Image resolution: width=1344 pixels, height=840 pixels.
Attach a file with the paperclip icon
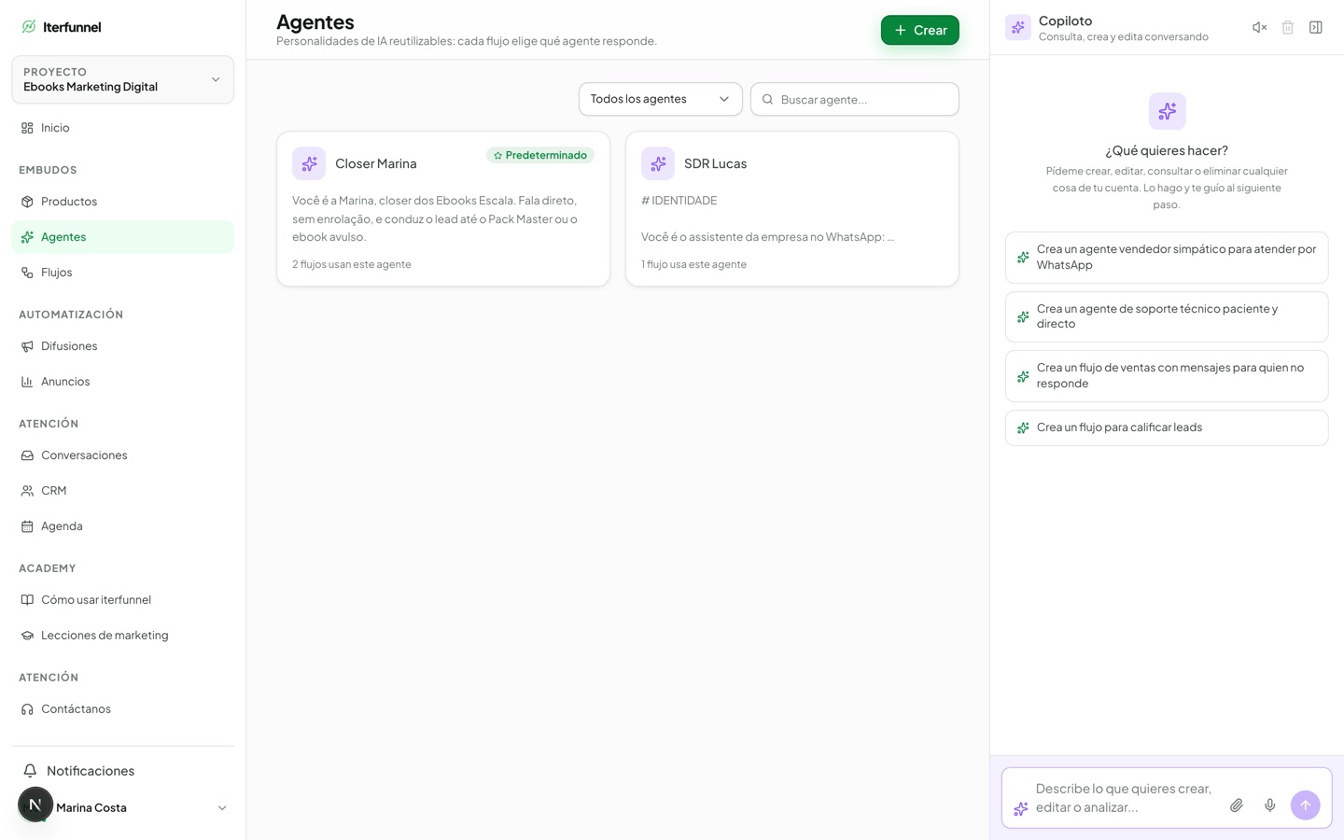pos(1236,805)
